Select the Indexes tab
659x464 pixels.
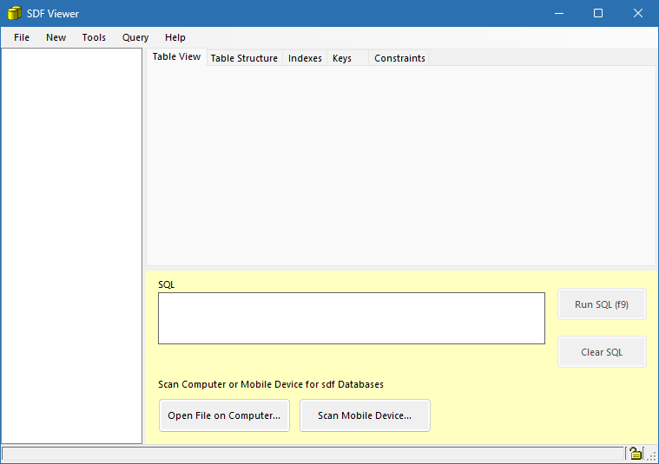point(305,58)
